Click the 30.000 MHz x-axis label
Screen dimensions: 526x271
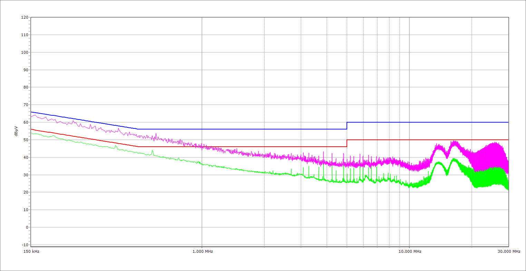(509, 251)
